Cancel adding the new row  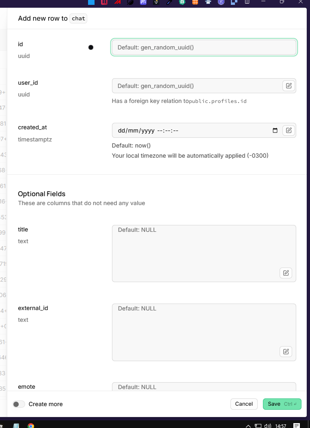[x=244, y=404]
